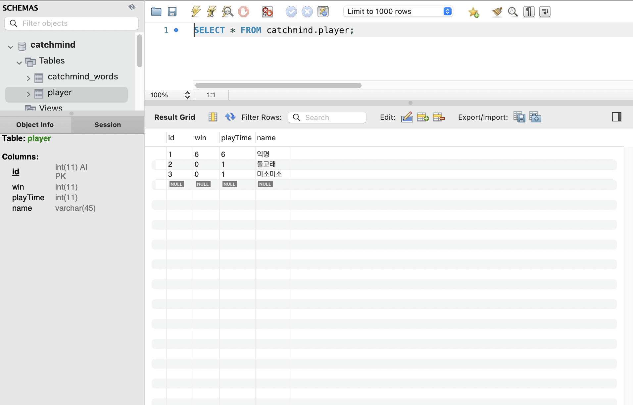Screen dimensions: 633x405
Task: Select name cell 미소미소
Action: pos(273,174)
